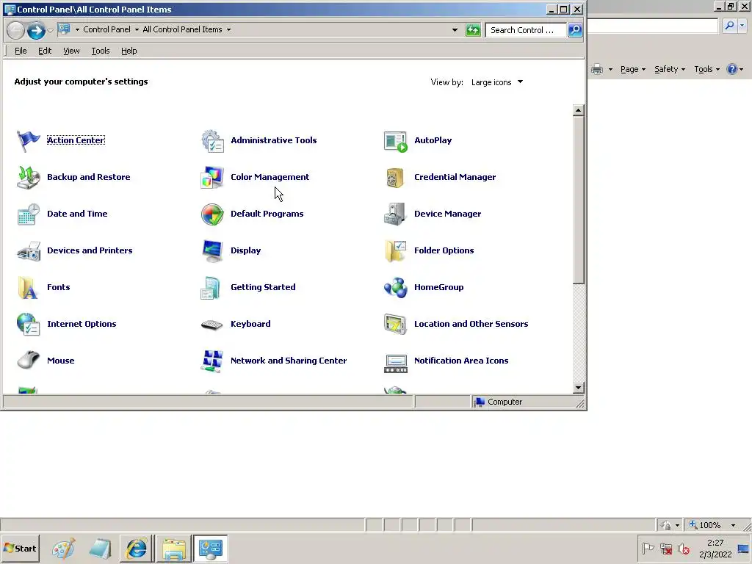Viewport: 752px width, 564px height.
Task: Click the Help question mark in the background browser window
Action: coord(732,69)
